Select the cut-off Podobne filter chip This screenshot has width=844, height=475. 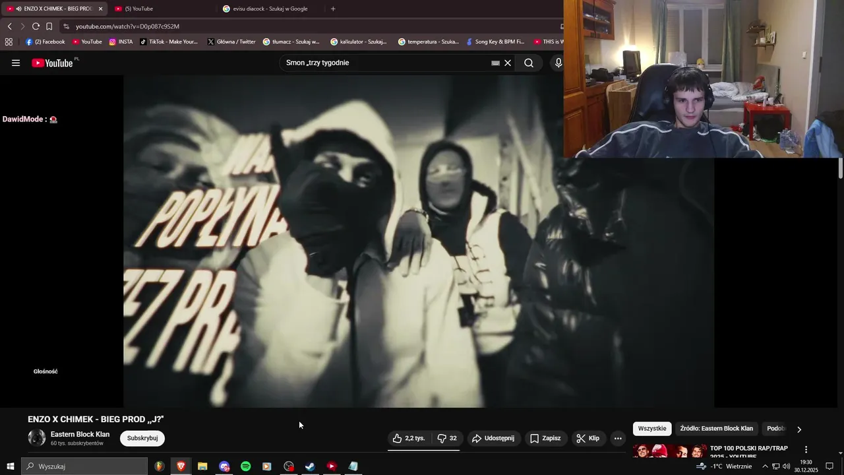pyautogui.click(x=775, y=429)
